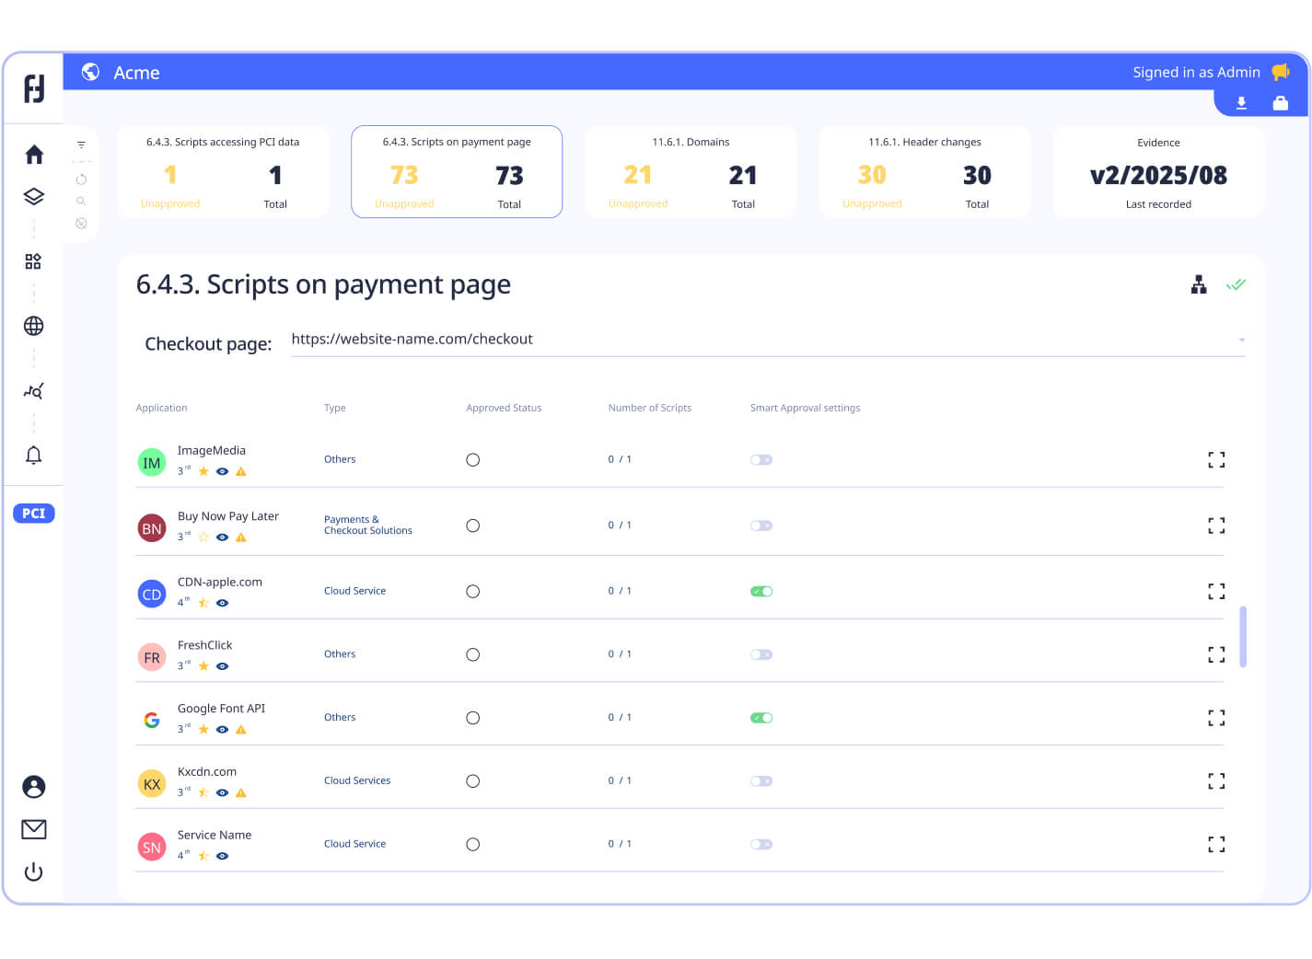Click the reset icon in mini toolbar

tap(81, 179)
